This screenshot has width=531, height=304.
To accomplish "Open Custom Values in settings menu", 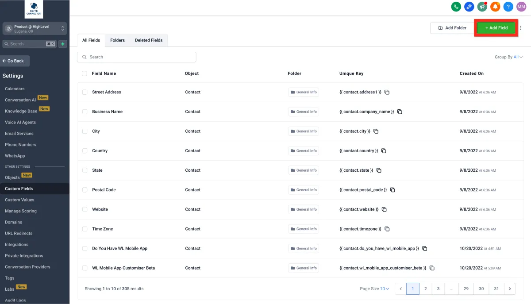I will (x=19, y=200).
